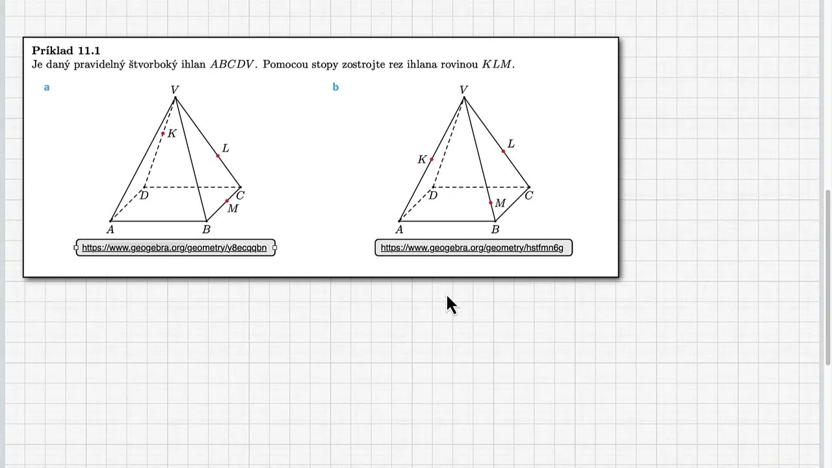Screen dimensions: 832x468
Task: Click red point K in pyramid b
Action: tap(432, 159)
